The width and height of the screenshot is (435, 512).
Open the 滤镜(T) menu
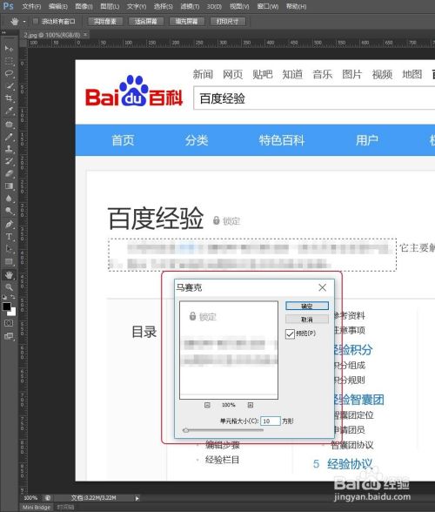click(x=190, y=6)
